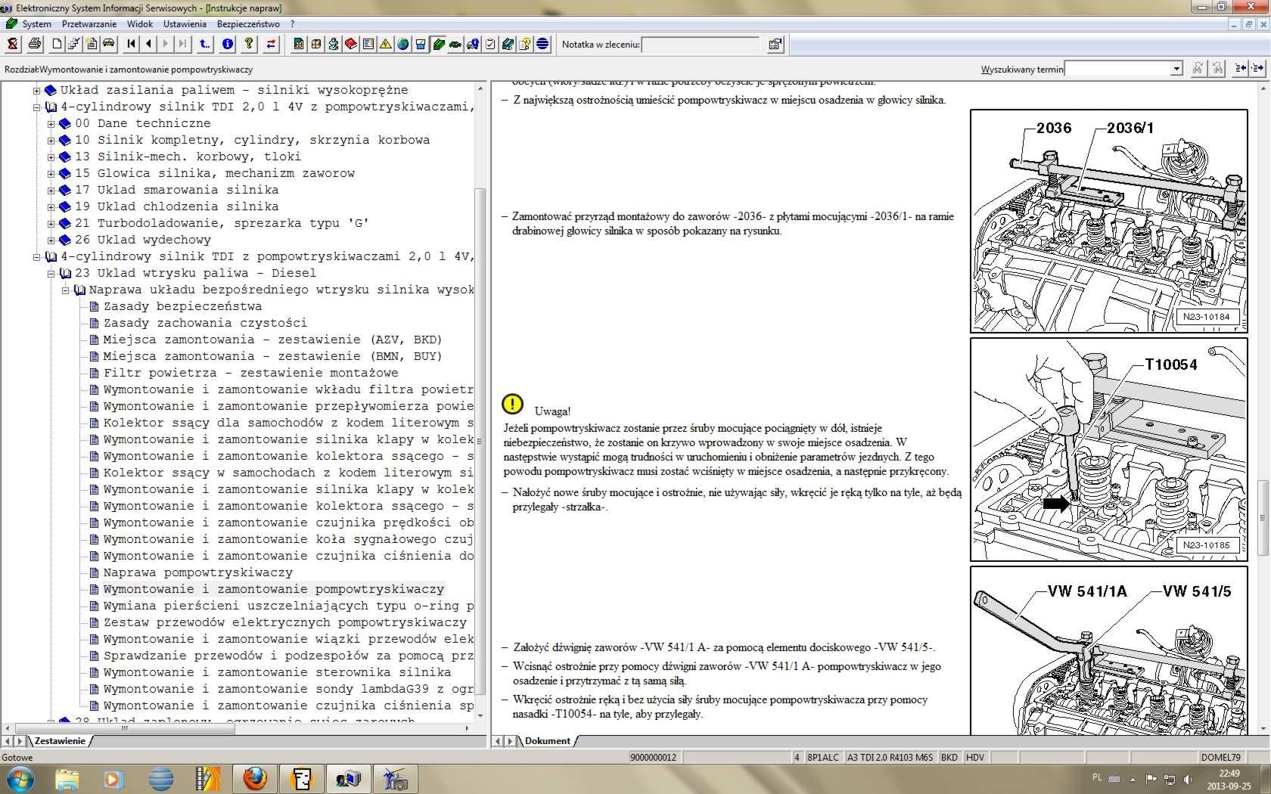Click the exit icon with red X in toolbar
The width and height of the screenshot is (1271, 794).
pyautogui.click(x=12, y=44)
